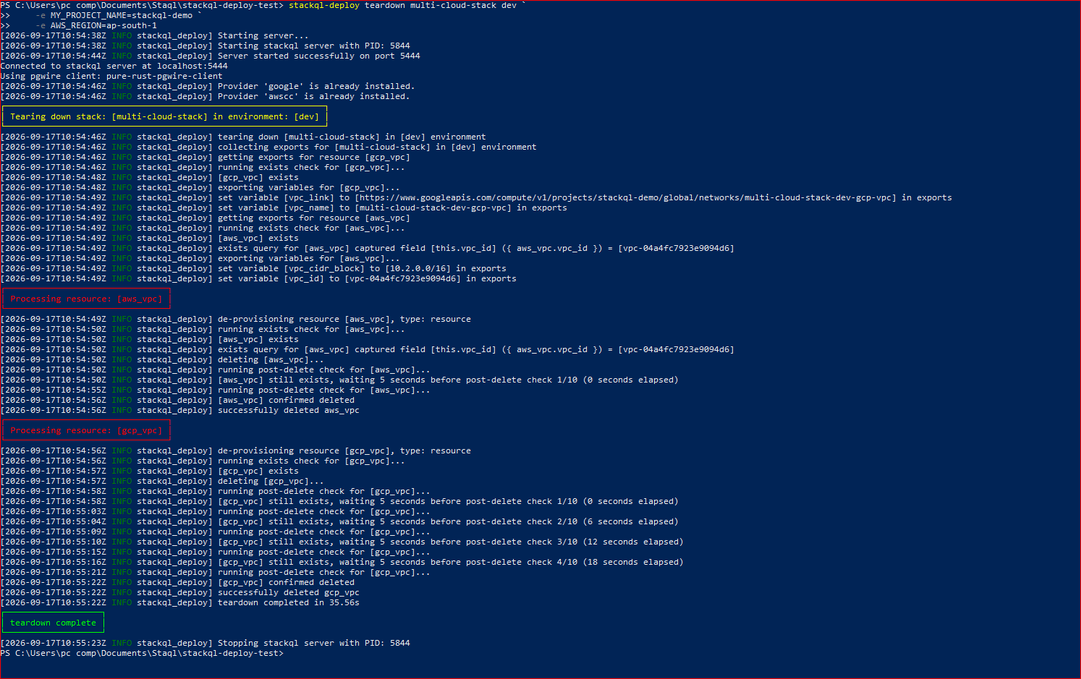Click "Provider 'awscc' is already installed." message
This screenshot has width=1081, height=679.
click(x=313, y=96)
